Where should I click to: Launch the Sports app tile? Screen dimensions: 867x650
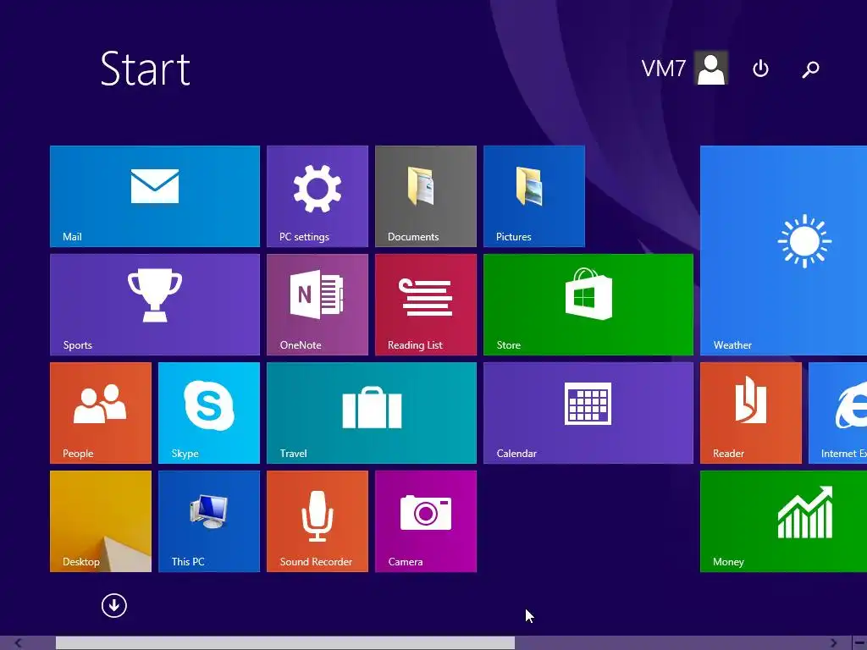pos(155,305)
